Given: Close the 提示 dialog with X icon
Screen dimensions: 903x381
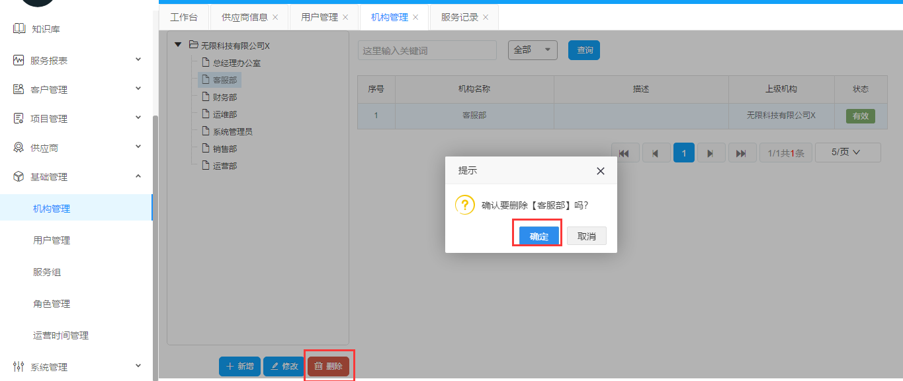Looking at the screenshot, I should tap(600, 171).
